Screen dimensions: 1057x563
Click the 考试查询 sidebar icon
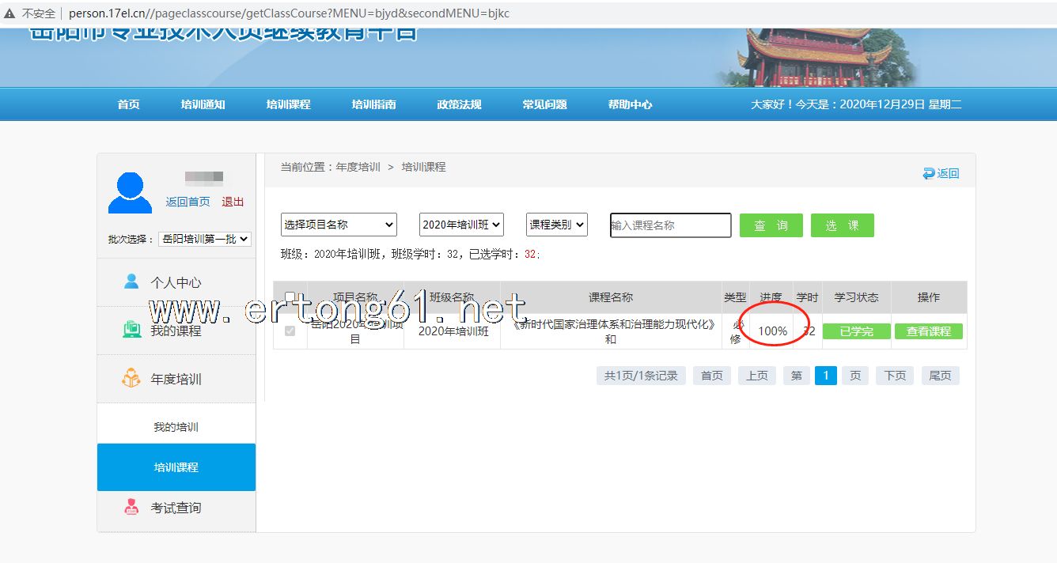131,507
